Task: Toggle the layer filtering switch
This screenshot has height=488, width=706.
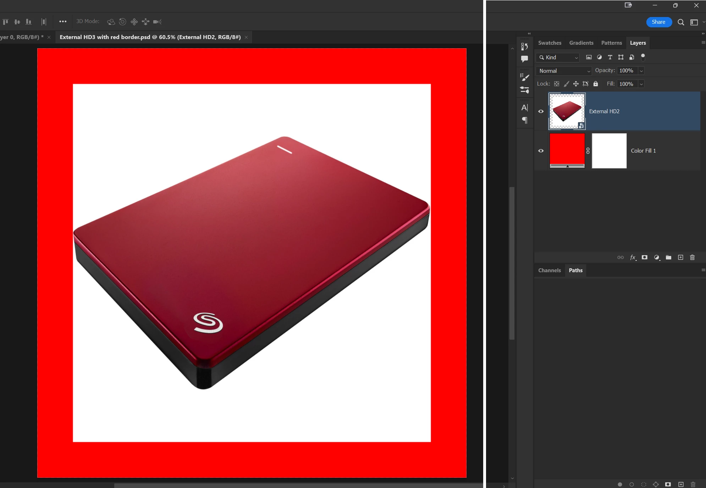Action: [643, 57]
